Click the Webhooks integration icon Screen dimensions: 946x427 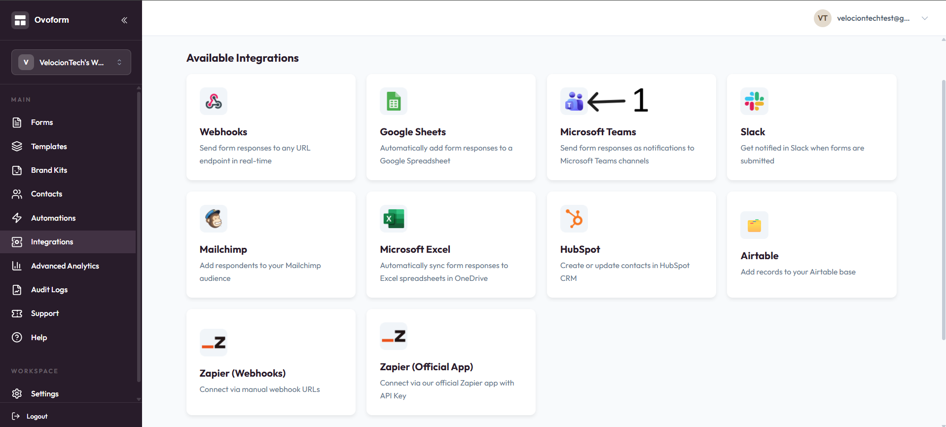click(214, 101)
